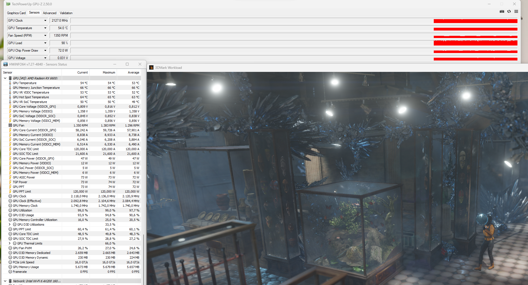Image resolution: width=528 pixels, height=285 pixels.
Task: Open the Advanced tab
Action: point(50,13)
